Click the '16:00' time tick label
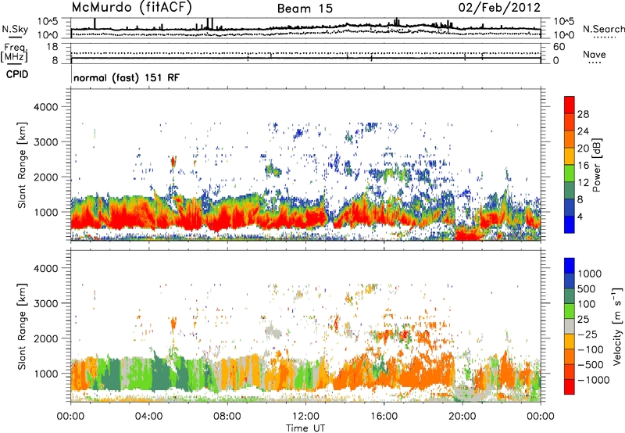Image resolution: width=625 pixels, height=433 pixels. [384, 417]
